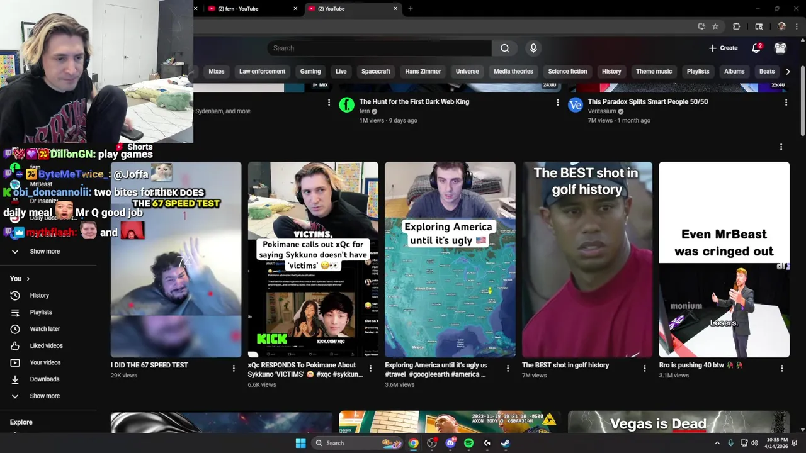Select the Albums chip
The width and height of the screenshot is (806, 453).
point(734,71)
